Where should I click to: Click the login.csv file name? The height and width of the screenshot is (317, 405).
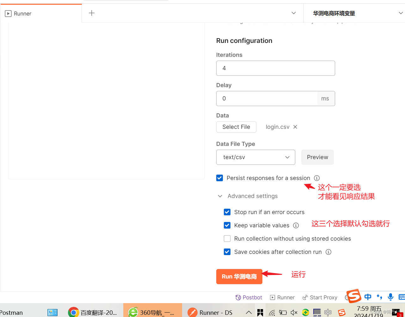click(278, 127)
